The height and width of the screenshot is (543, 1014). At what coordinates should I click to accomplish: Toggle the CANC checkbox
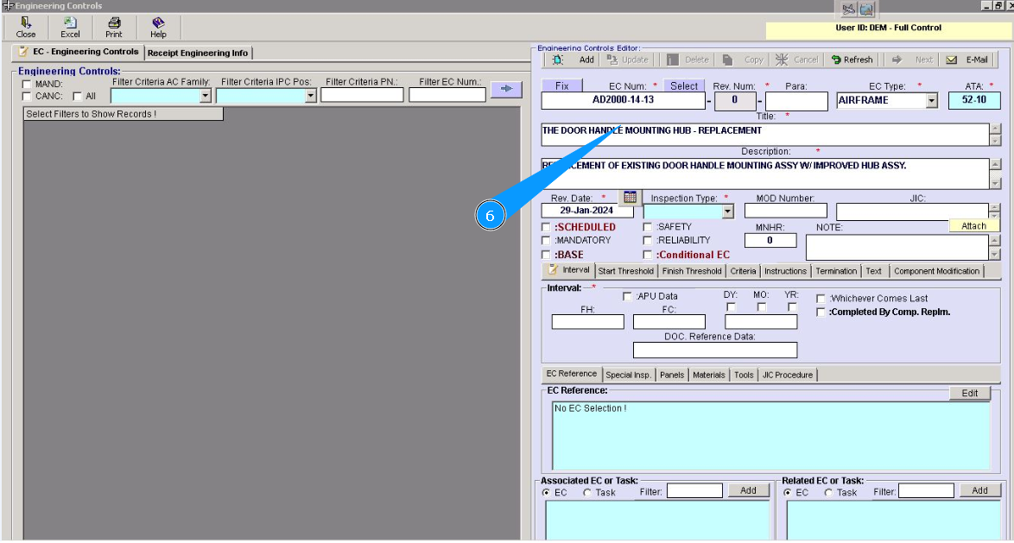click(27, 97)
